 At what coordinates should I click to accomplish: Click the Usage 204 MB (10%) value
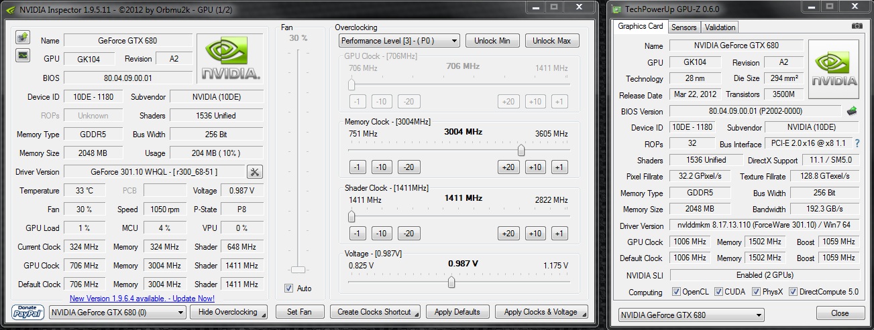pos(216,153)
